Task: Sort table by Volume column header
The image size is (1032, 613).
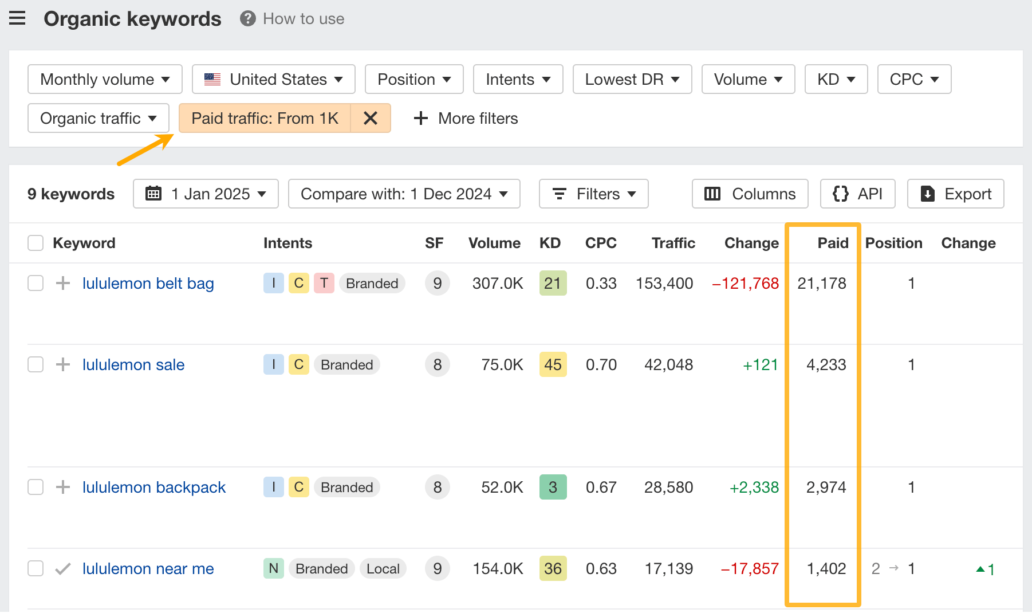Action: (494, 243)
